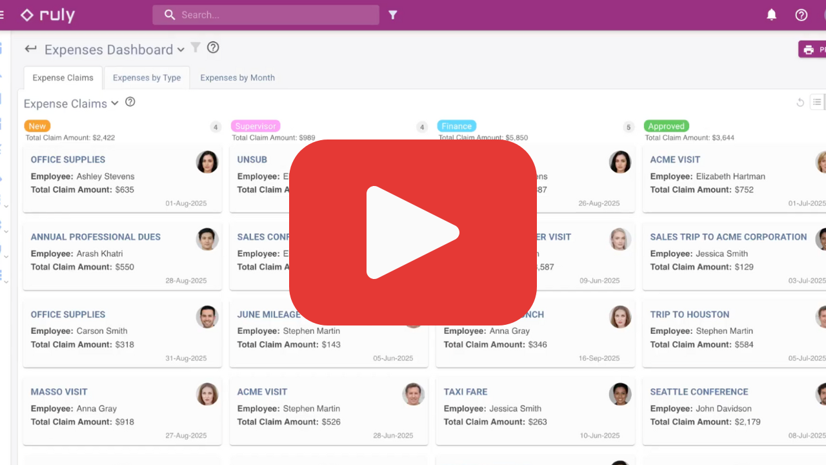The width and height of the screenshot is (826, 465).
Task: Open SEATTLE CONFERENCE card
Action: point(734,411)
